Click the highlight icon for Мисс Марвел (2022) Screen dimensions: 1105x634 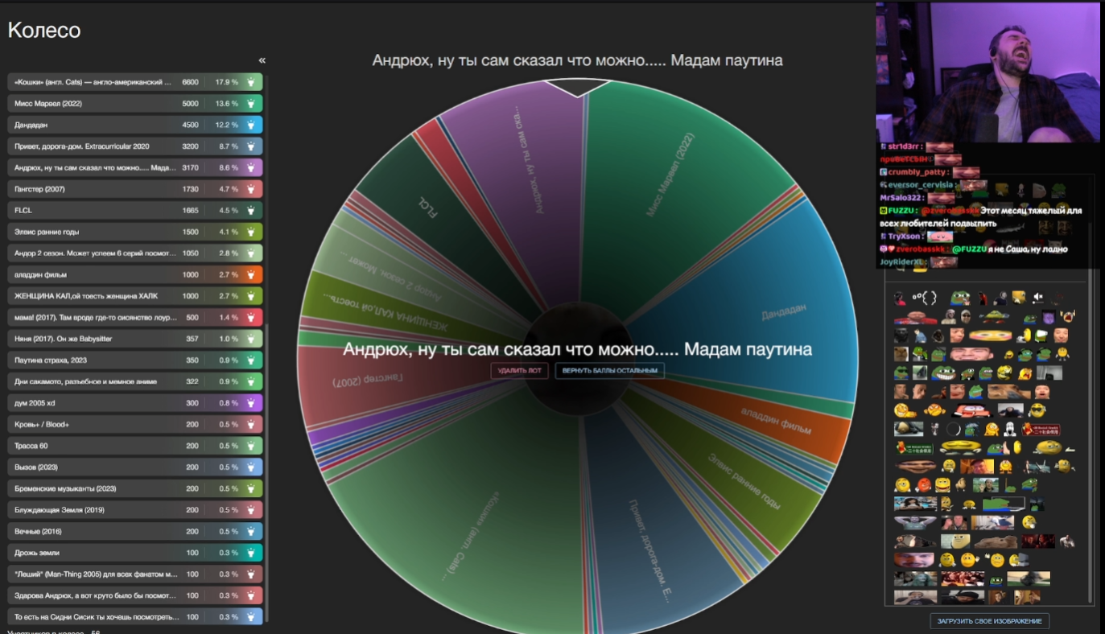click(251, 104)
